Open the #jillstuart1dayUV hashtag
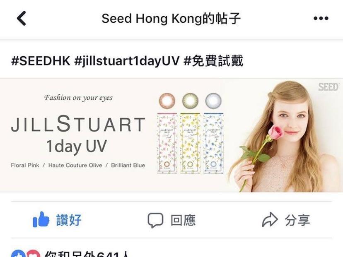This screenshot has width=343, height=257. 127,60
